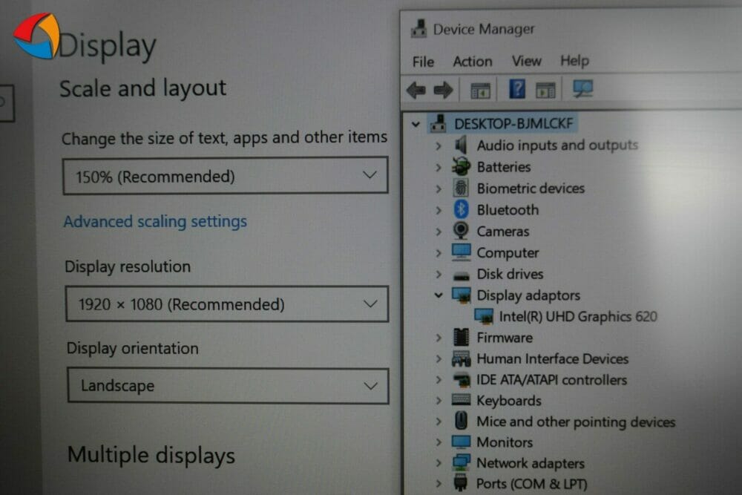Expand the Ports (COM & LPT) node
The height and width of the screenshot is (495, 742).
click(439, 484)
